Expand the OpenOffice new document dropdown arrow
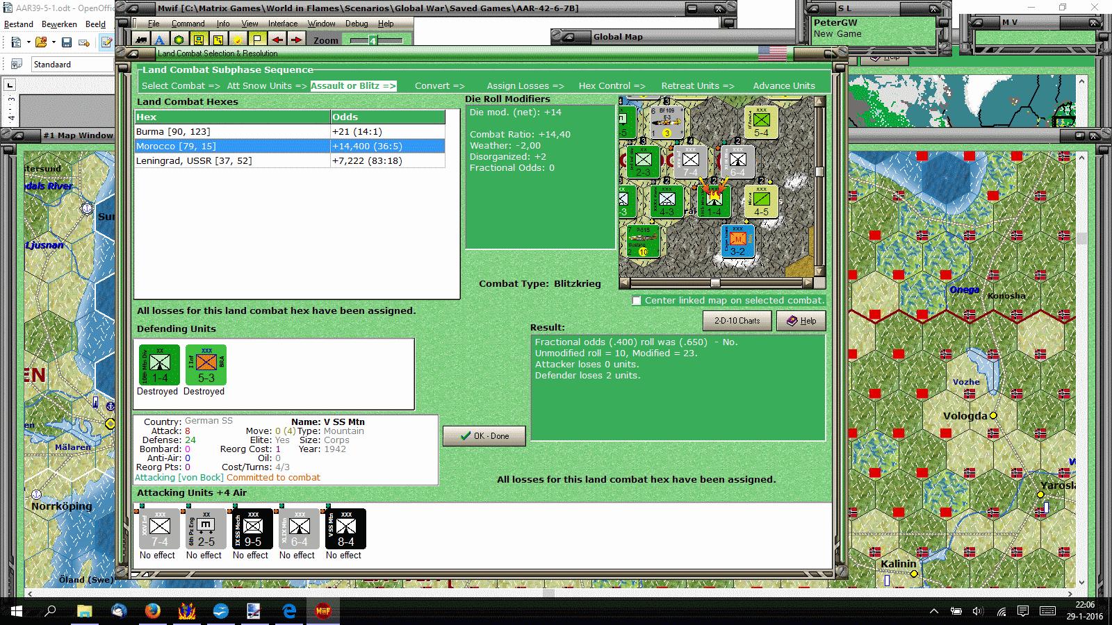Screen dimensions: 1112x625 click(28, 42)
